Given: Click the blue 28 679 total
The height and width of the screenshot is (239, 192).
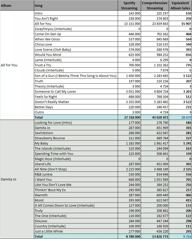Looking at the screenshot, I should (180, 117).
